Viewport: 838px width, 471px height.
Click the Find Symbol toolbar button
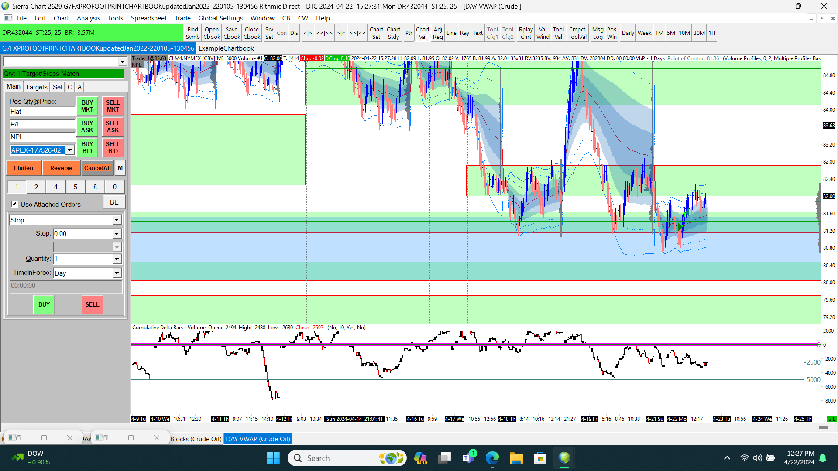pyautogui.click(x=192, y=33)
